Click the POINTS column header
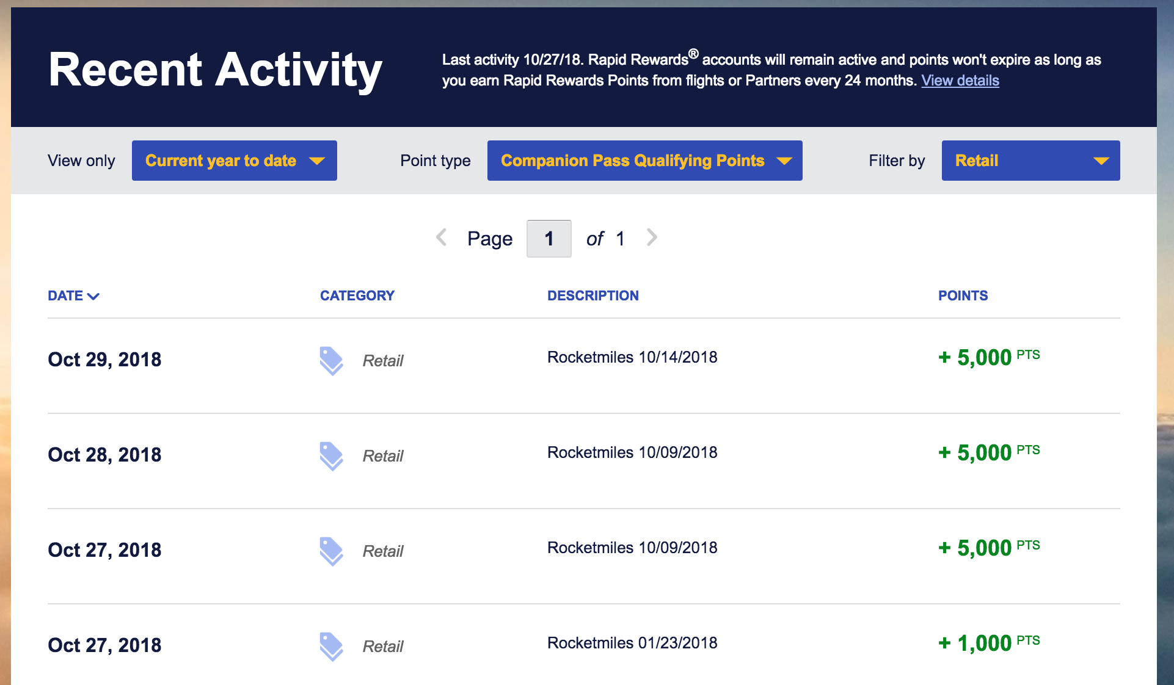This screenshot has width=1174, height=685. pos(963,296)
